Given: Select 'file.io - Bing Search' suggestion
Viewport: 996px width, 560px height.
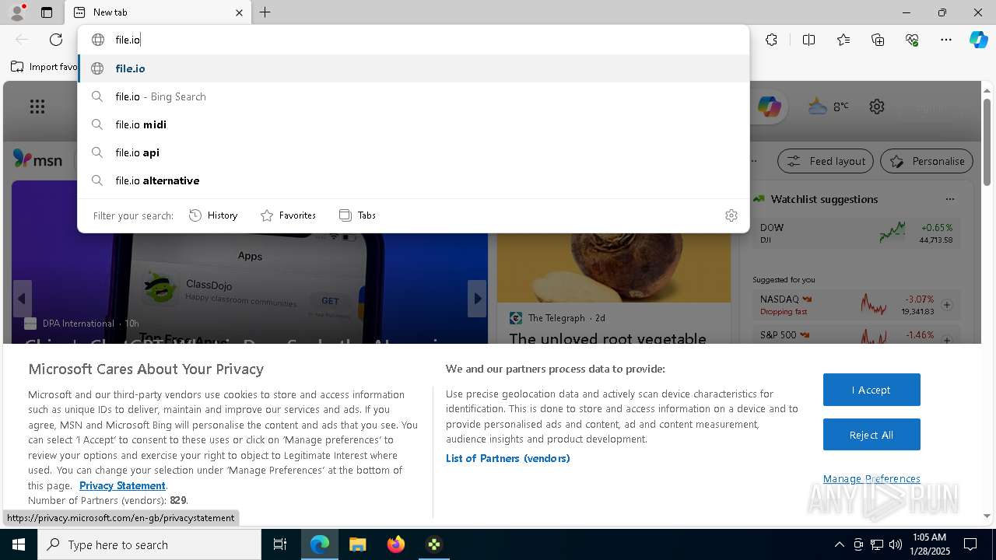Looking at the screenshot, I should 414,96.
